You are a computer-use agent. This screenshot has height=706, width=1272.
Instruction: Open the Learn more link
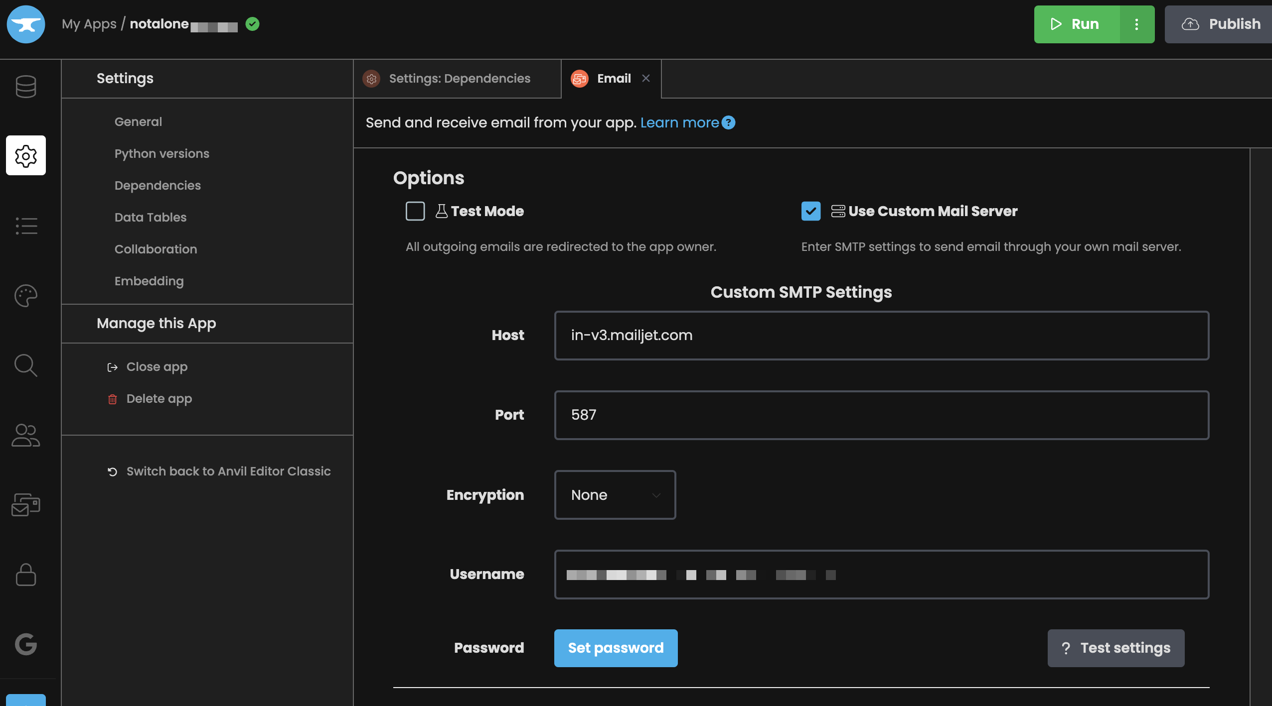coord(679,122)
